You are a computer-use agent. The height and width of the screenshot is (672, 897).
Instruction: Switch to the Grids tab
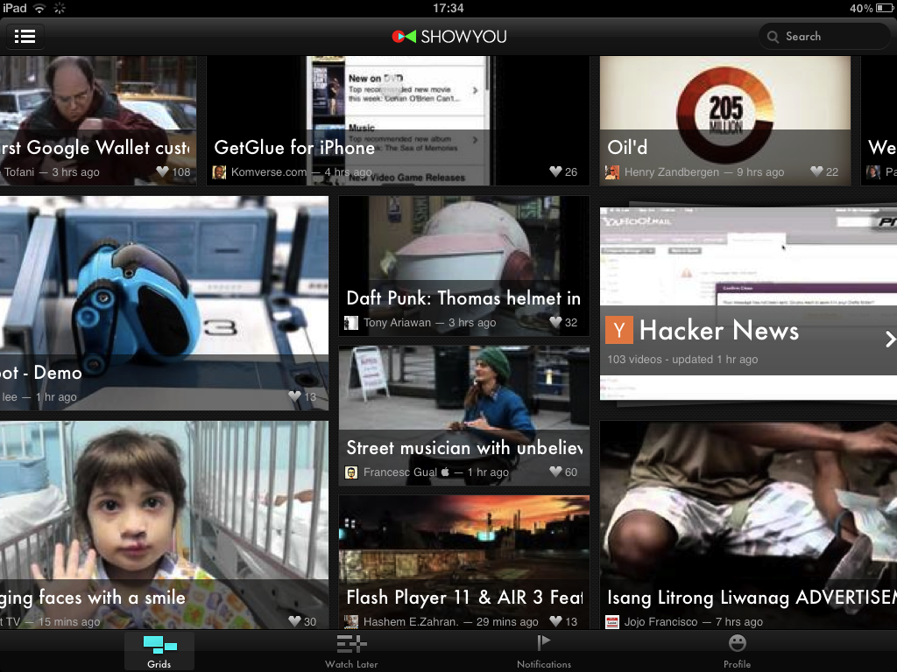159,651
